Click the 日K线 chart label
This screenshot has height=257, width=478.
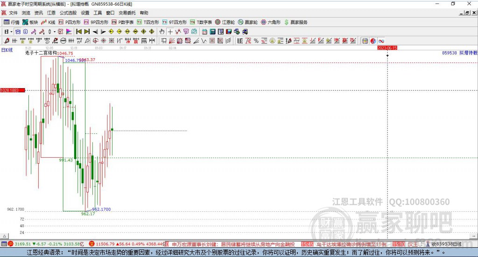(7, 50)
